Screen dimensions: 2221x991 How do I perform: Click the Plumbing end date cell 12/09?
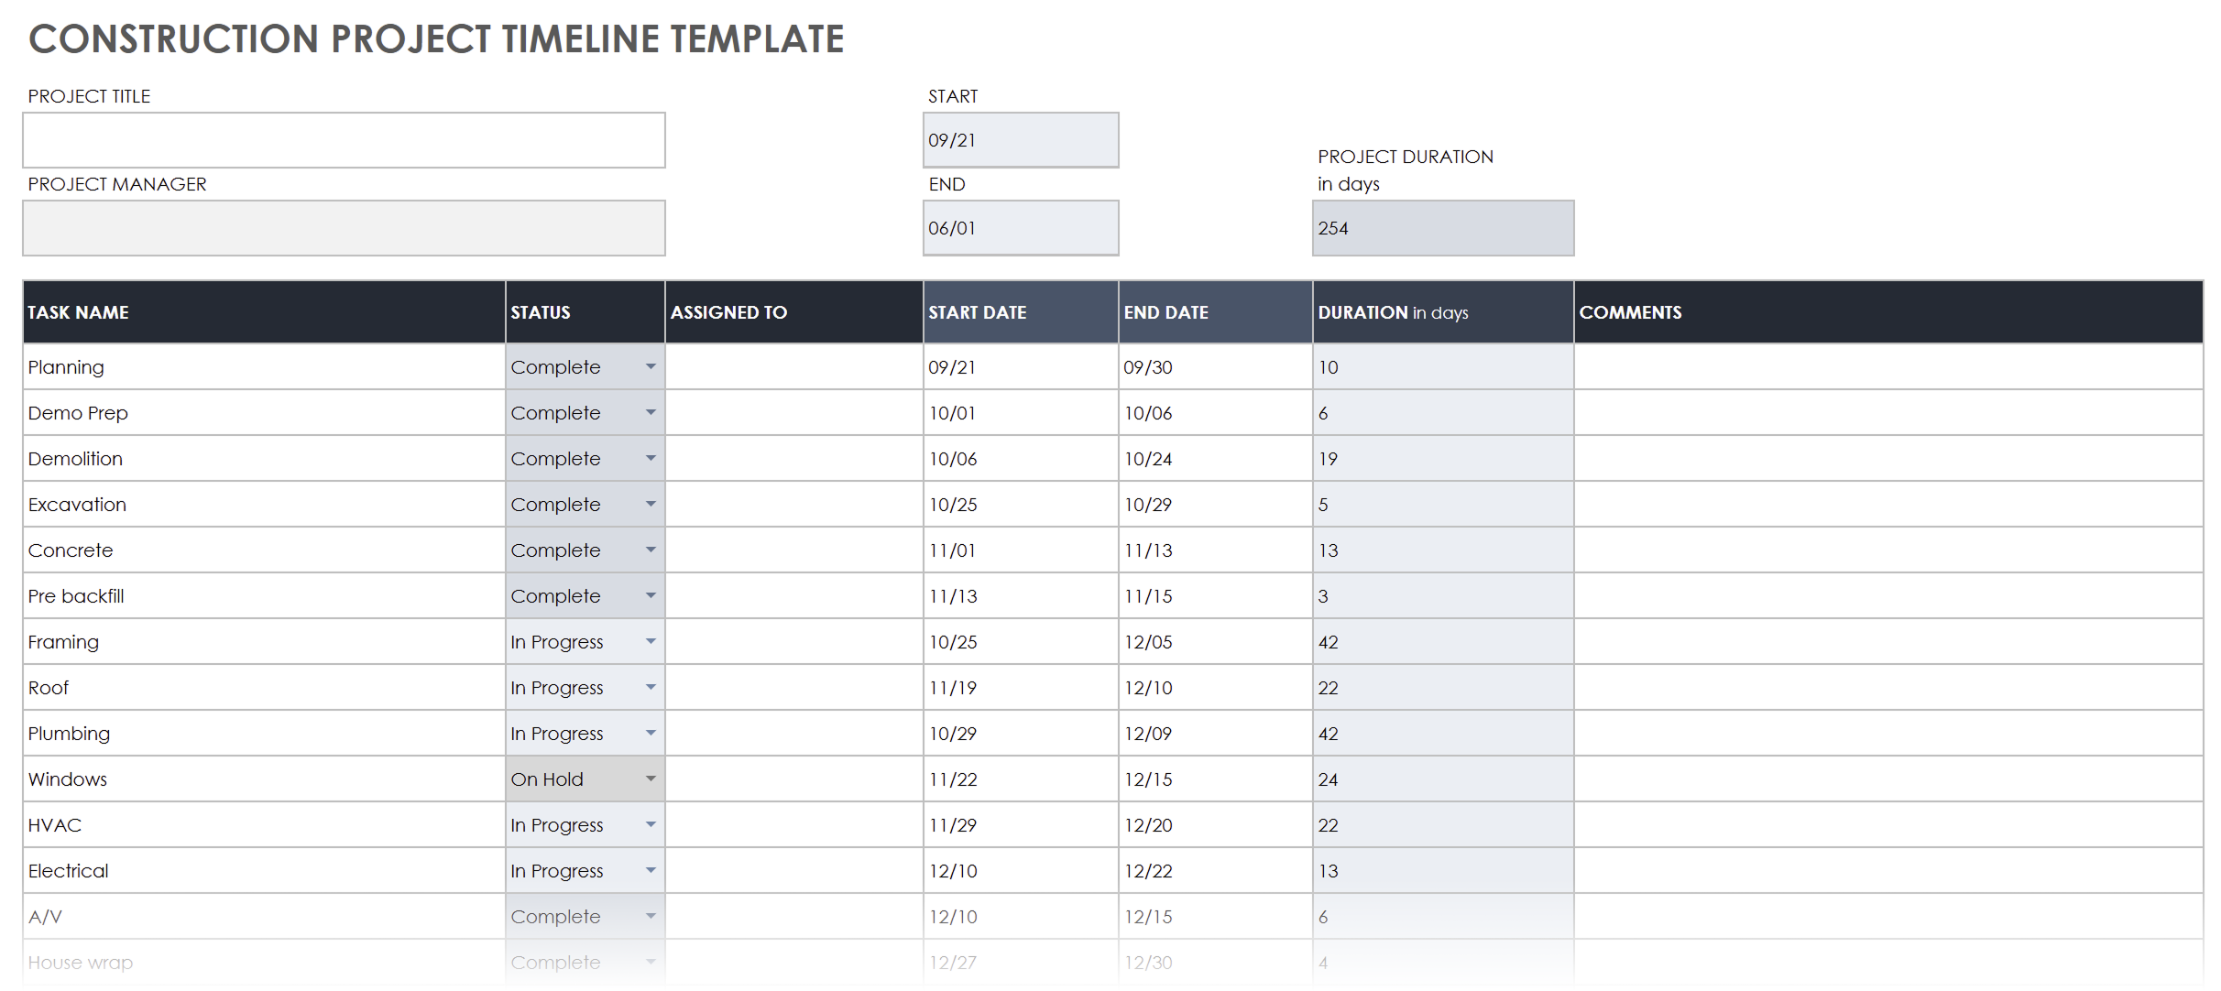(x=1216, y=733)
